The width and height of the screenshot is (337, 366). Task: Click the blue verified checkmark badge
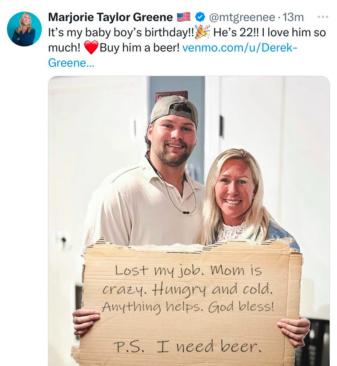coord(200,17)
